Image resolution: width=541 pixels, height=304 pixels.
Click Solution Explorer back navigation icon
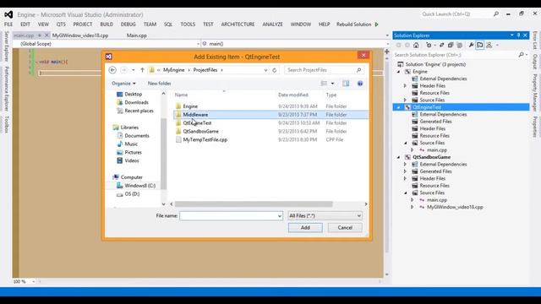click(x=398, y=45)
